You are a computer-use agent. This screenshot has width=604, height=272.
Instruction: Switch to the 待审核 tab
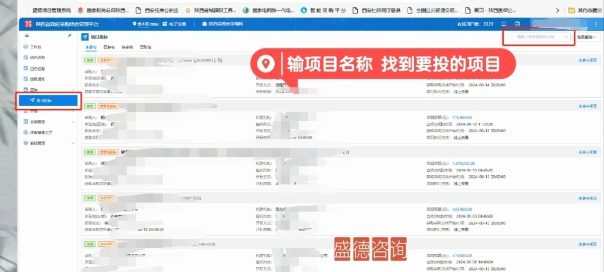127,47
